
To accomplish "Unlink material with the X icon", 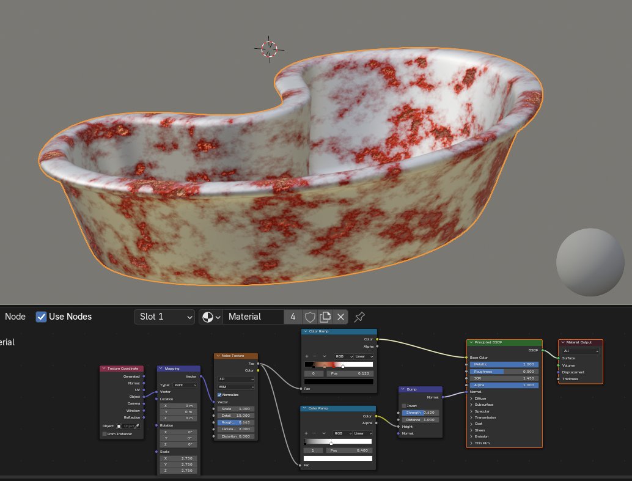I will tap(340, 317).
